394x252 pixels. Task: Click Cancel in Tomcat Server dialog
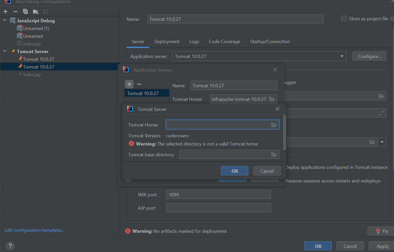[x=267, y=171]
